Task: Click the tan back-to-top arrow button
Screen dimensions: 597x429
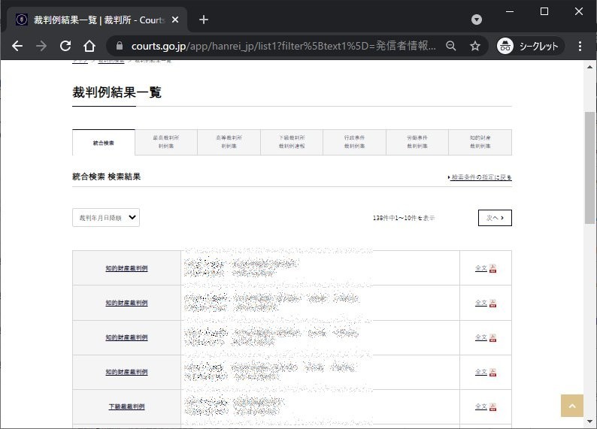Action: [x=572, y=406]
